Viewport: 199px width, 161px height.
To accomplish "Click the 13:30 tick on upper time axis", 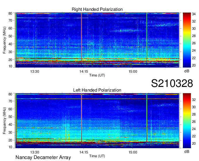I will [x=35, y=71].
